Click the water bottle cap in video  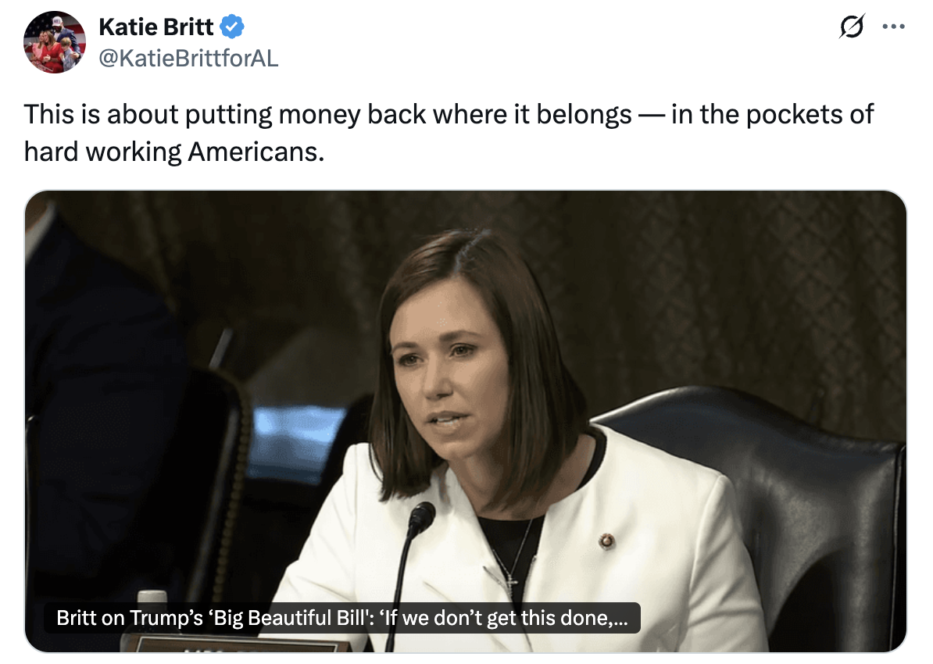click(x=152, y=596)
